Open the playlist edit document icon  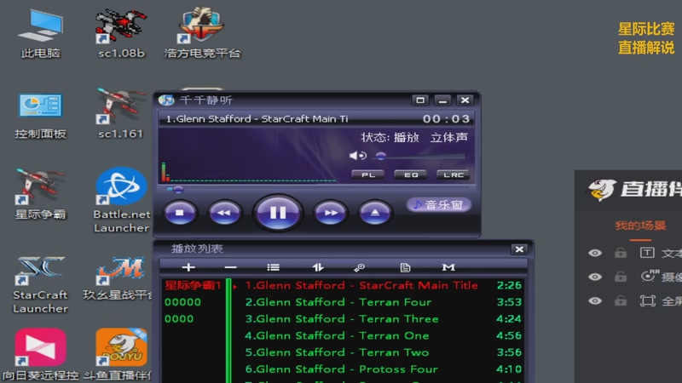pos(405,267)
